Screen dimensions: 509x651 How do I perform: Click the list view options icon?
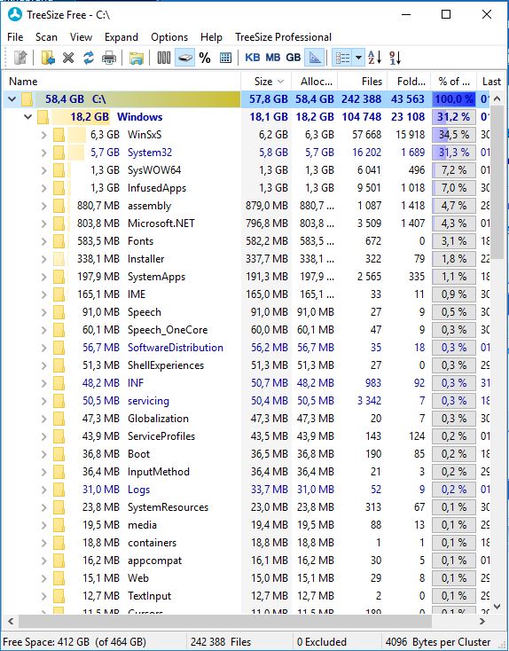click(x=342, y=58)
